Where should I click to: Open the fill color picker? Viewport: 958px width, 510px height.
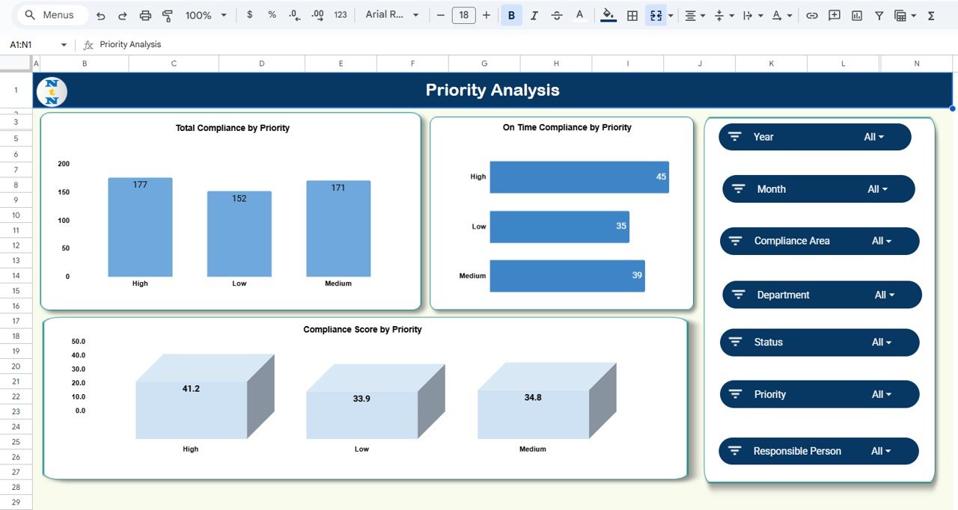608,14
